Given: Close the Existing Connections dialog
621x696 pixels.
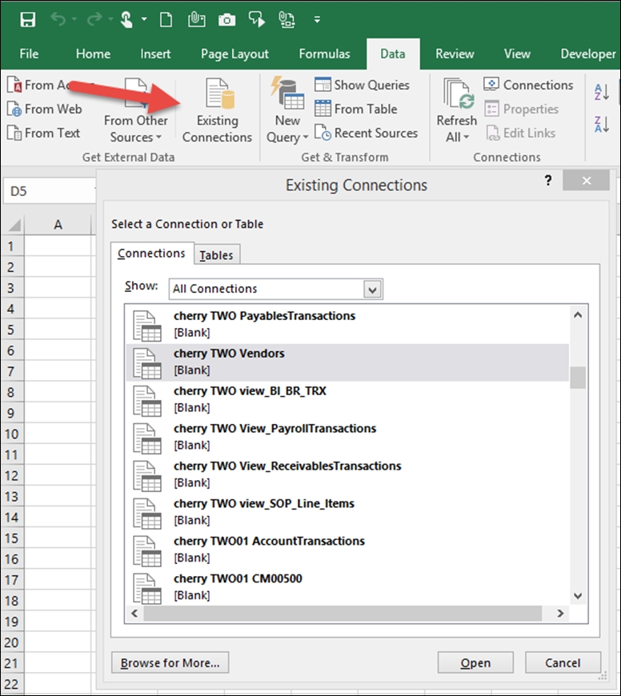Looking at the screenshot, I should point(587,181).
